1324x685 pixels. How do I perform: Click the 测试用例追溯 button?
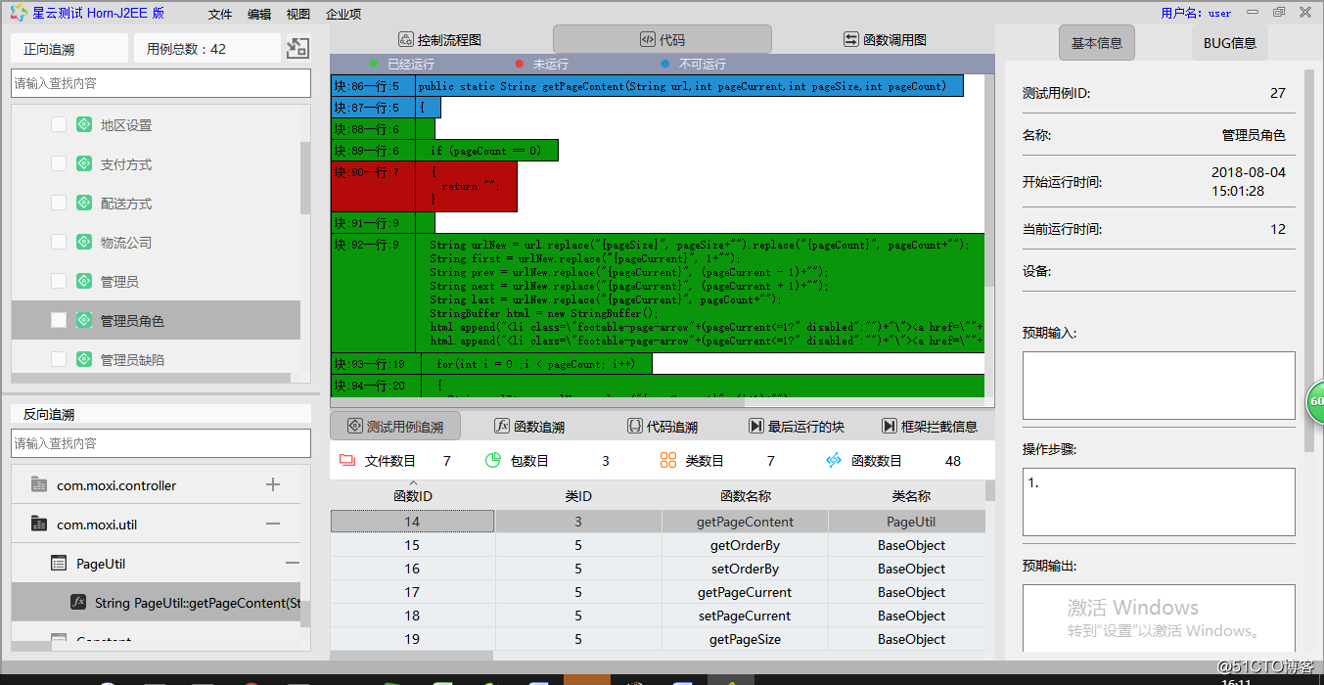395,427
